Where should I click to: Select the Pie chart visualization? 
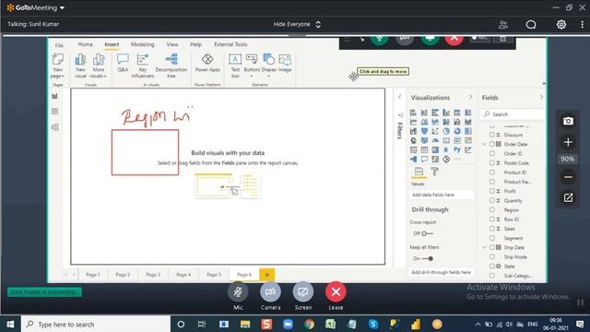446,131
